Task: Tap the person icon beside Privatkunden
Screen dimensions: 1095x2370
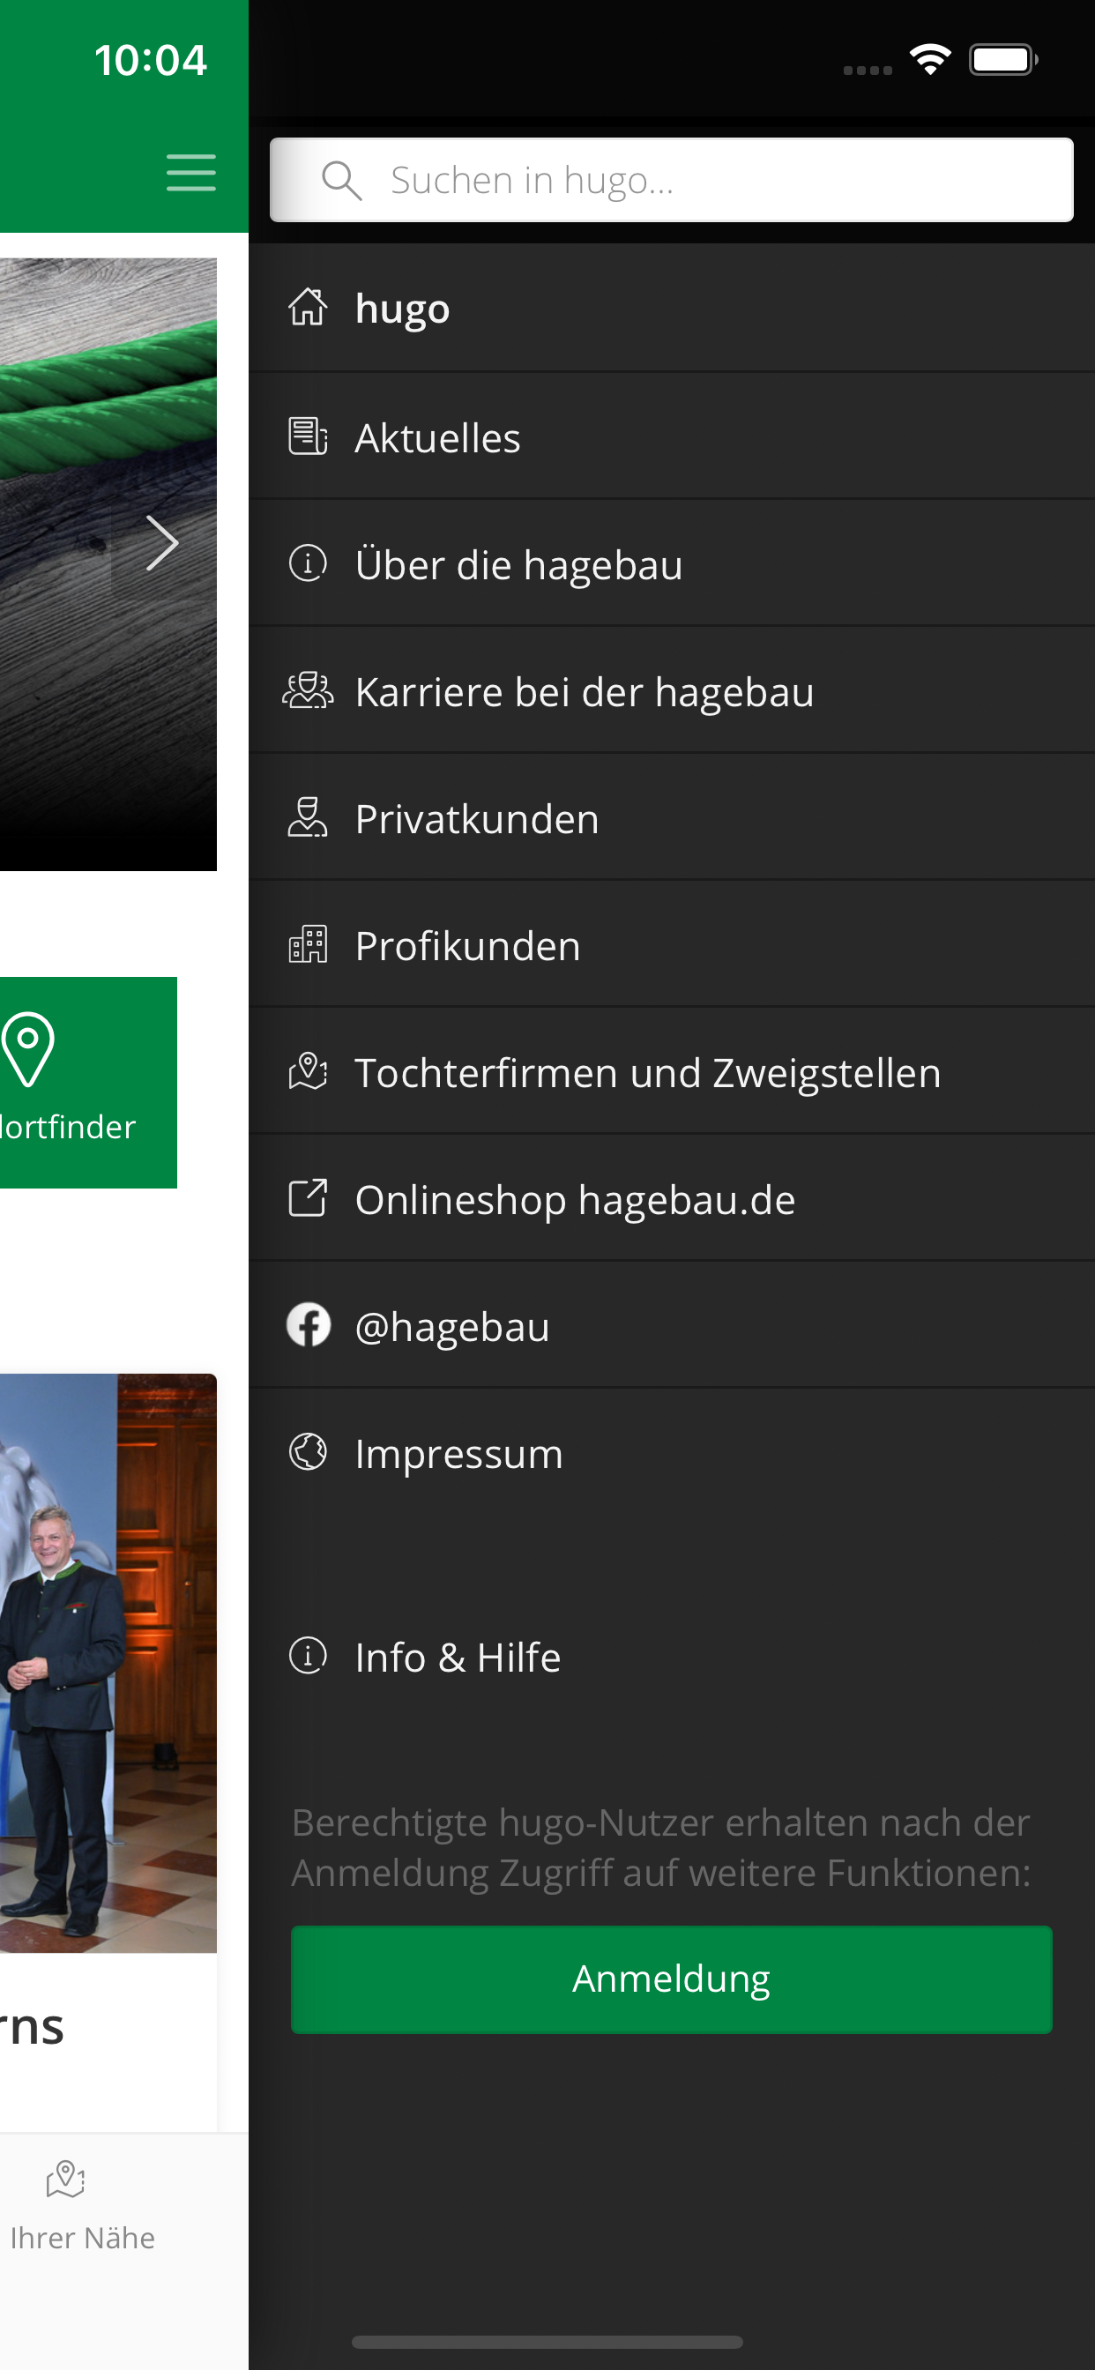Action: point(309,817)
